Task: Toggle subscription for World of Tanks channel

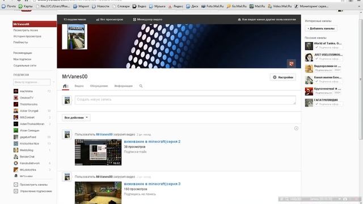Action: (328, 48)
